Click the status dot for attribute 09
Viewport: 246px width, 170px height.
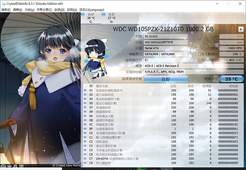tap(85, 112)
